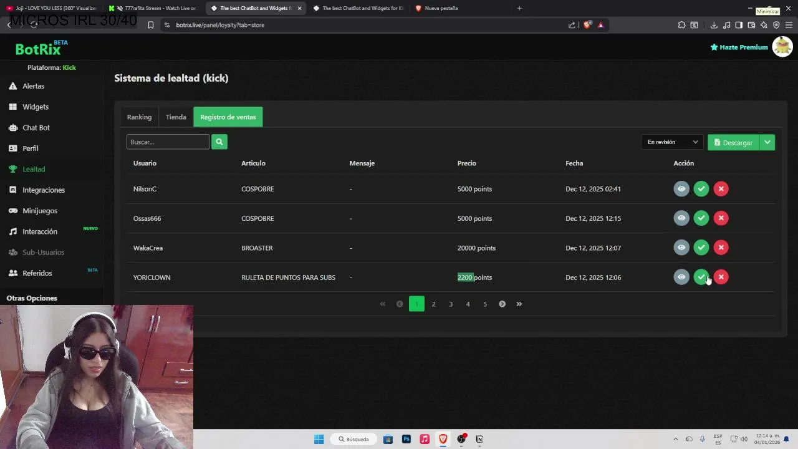Image resolution: width=798 pixels, height=449 pixels.
Task: Jump to first page arrow
Action: (x=383, y=304)
